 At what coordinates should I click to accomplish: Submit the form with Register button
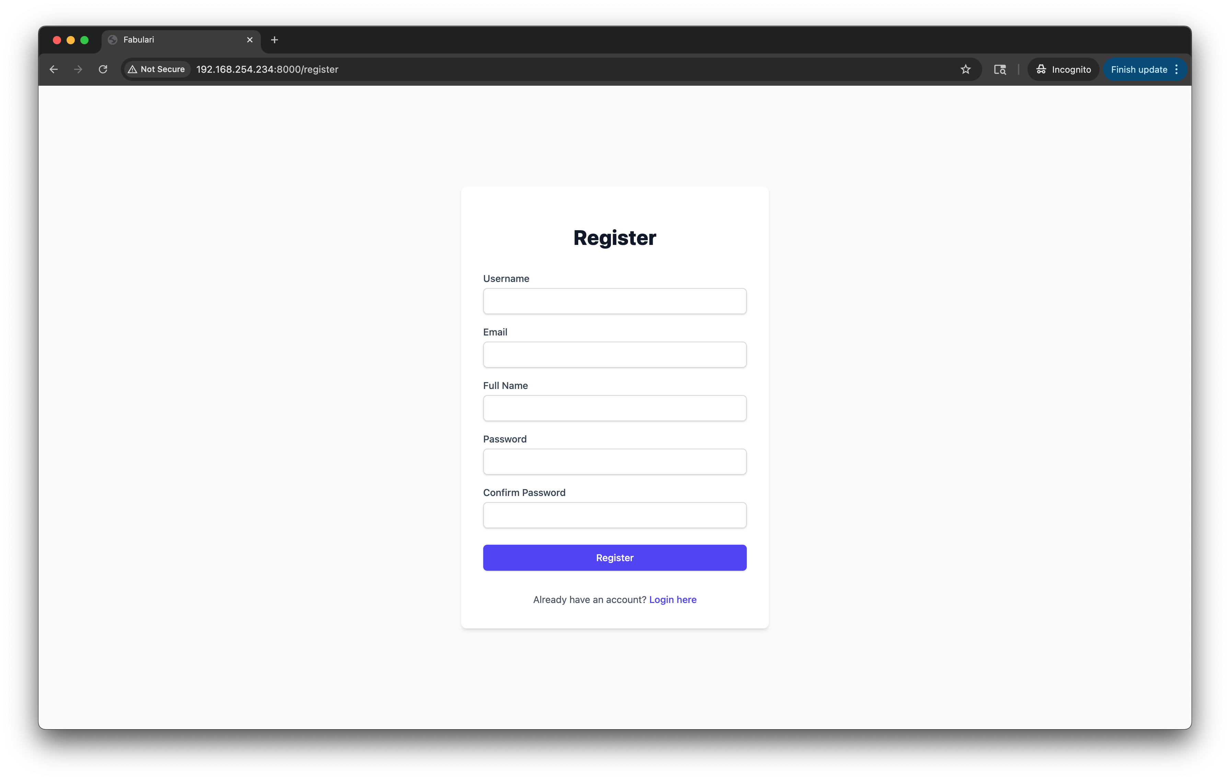click(x=615, y=558)
